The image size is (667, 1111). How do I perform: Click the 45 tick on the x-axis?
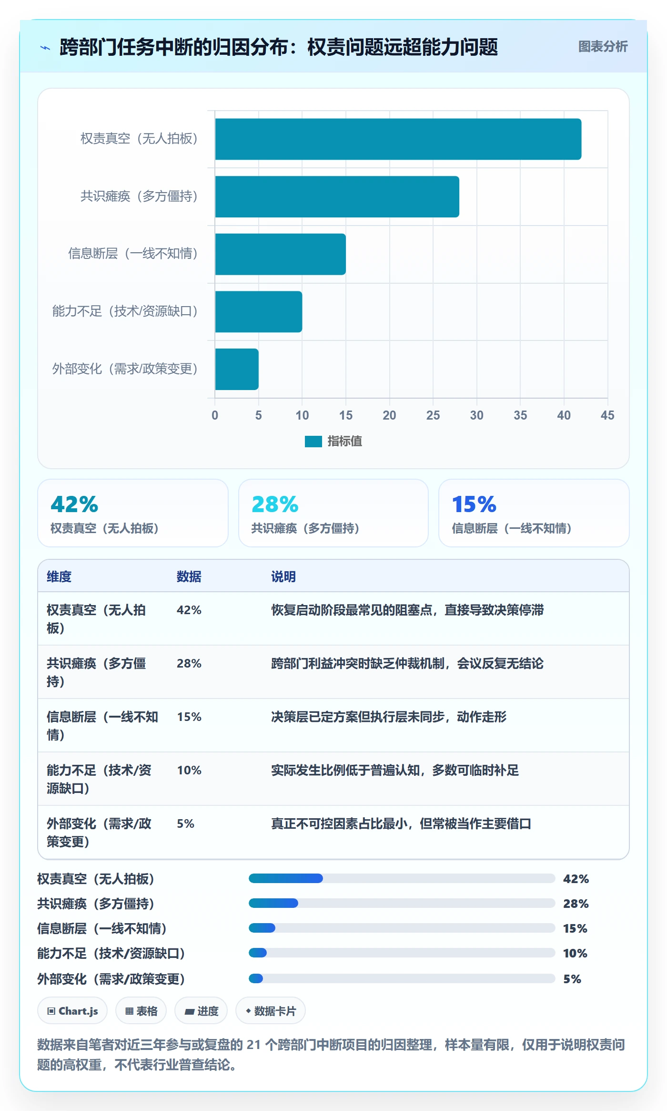pos(607,415)
